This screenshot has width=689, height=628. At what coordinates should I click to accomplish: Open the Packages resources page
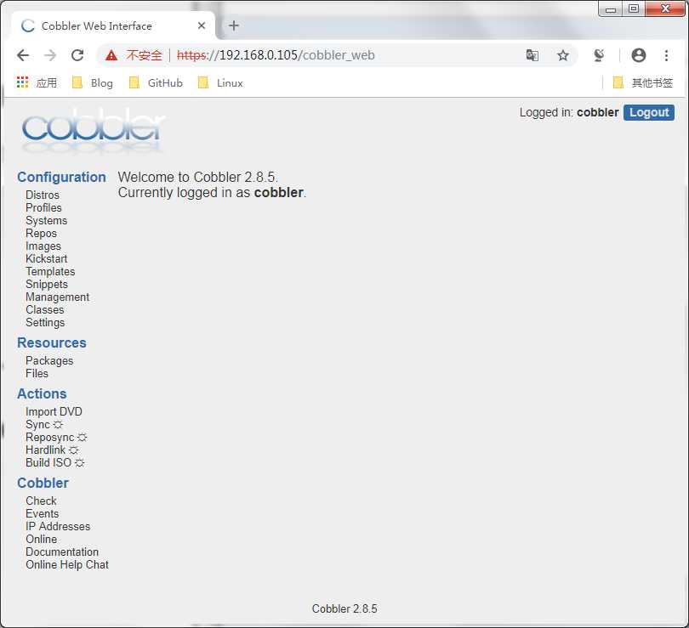(x=49, y=360)
